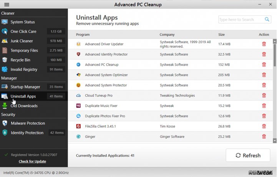Image resolution: width=277 pixels, height=177 pixels.
Task: Click the list scrollbar down arrow
Action: pyautogui.click(x=275, y=141)
